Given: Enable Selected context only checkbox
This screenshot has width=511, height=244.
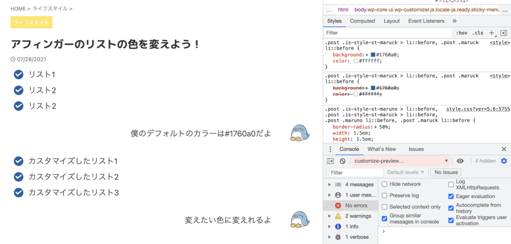Looking at the screenshot, I should coord(385,207).
